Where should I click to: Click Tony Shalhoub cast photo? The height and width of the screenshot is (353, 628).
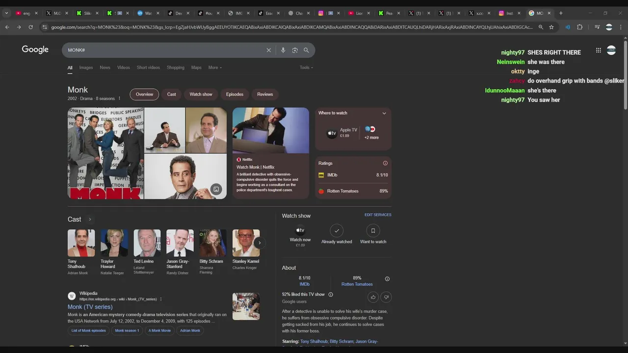[x=81, y=243]
